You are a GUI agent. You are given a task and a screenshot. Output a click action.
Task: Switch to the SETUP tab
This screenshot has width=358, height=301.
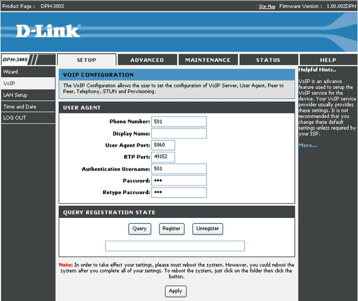tap(87, 60)
